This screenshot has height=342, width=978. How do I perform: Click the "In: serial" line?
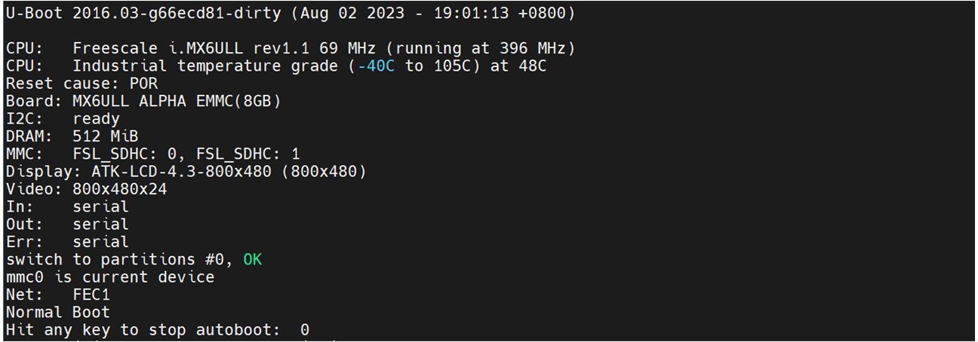(x=67, y=206)
